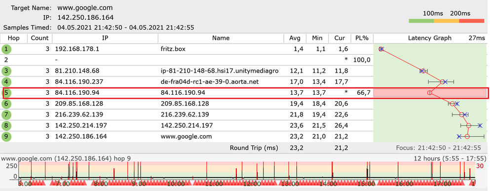Sort by the IP column header
Image resolution: width=493 pixels, height=191 pixels.
point(105,38)
